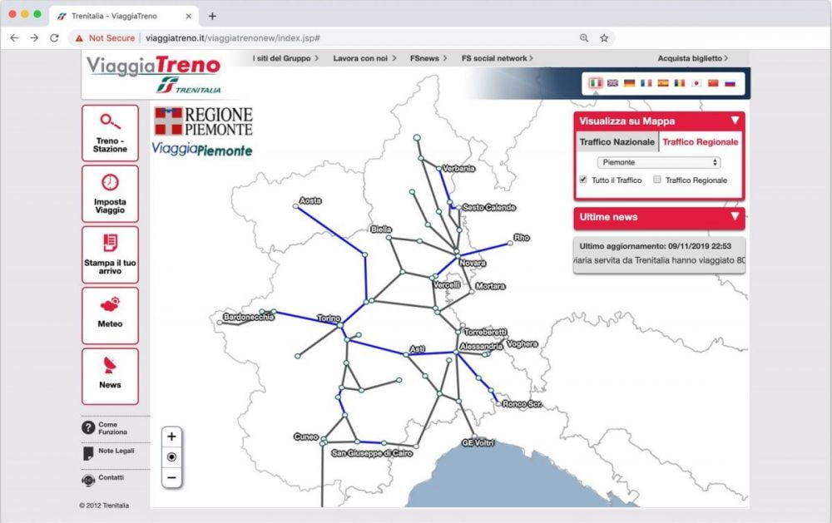Image resolution: width=832 pixels, height=523 pixels.
Task: Click the map zoom in control
Action: coord(171,436)
